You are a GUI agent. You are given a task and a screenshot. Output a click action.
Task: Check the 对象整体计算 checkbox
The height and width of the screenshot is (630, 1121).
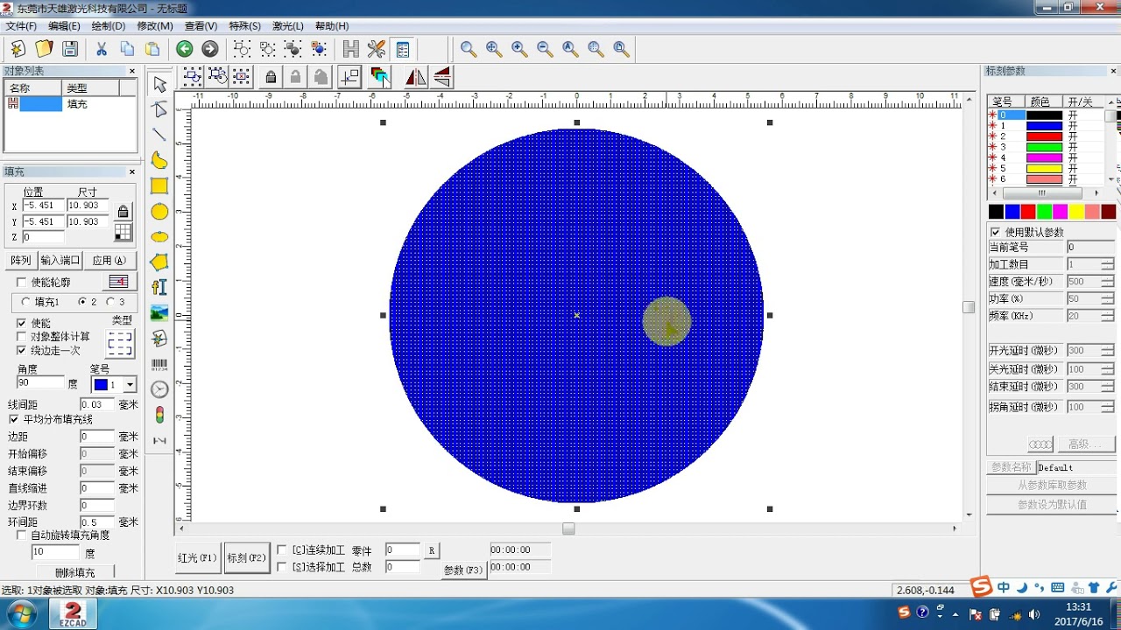pyautogui.click(x=22, y=337)
